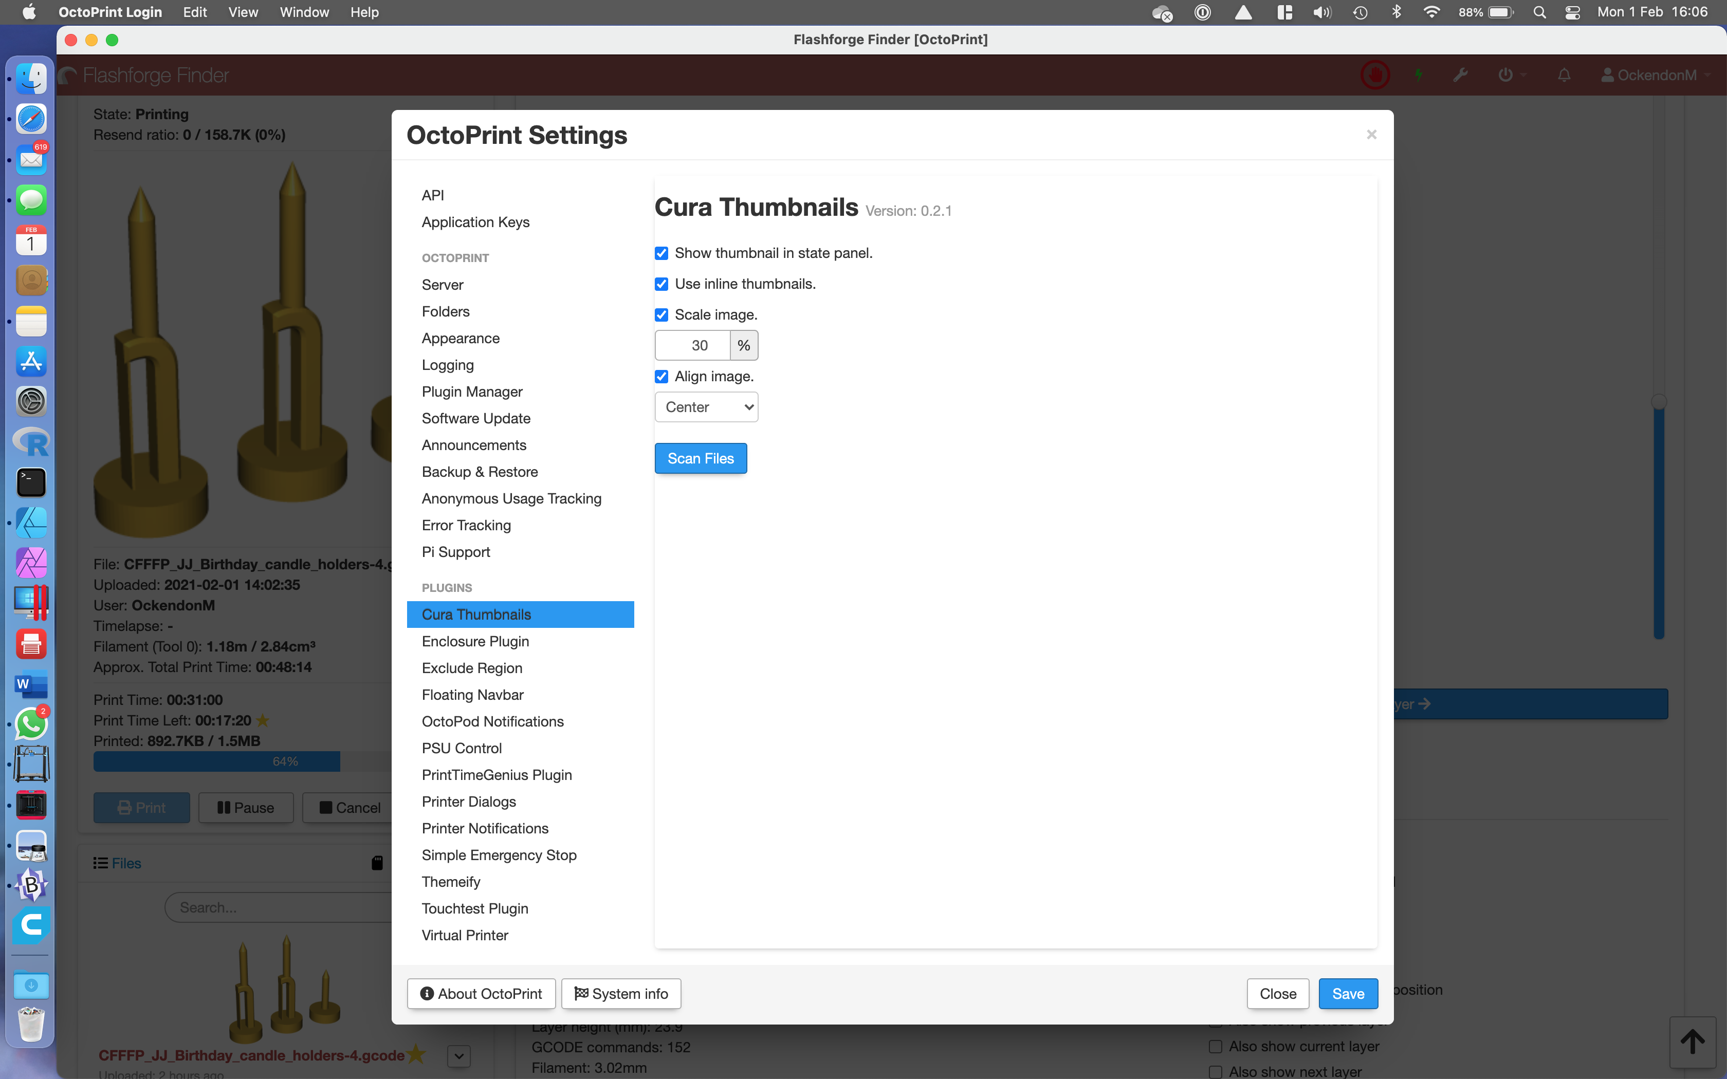Viewport: 1727px width, 1079px height.
Task: Open the Window menu
Action: tap(304, 12)
